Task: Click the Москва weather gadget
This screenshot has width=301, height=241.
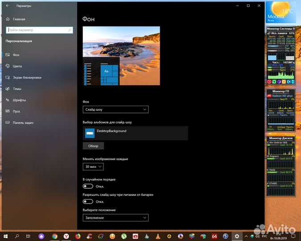Action: [x=281, y=12]
